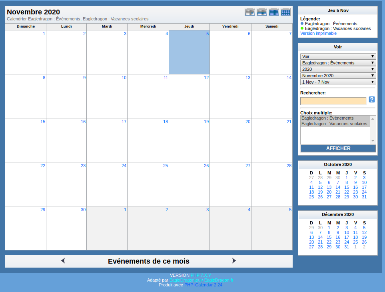Expand the Novembre 2020 month dropdown
Image resolution: width=385 pixels, height=292 pixels.
click(338, 76)
